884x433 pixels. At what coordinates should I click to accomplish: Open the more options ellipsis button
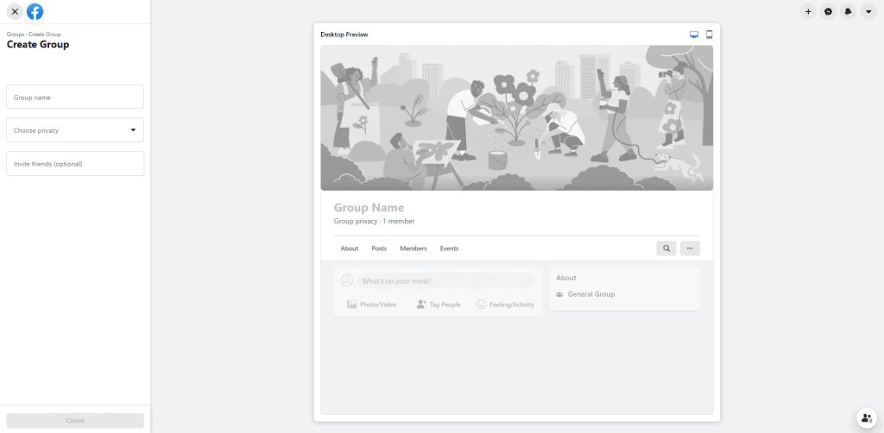click(x=690, y=248)
